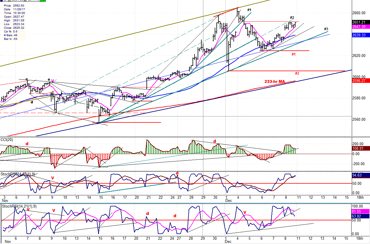Screen dimensions: 370x244
Task: Select the wave label e on the price chart
Action: 49,80
